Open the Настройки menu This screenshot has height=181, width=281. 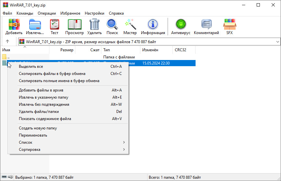pos(95,13)
